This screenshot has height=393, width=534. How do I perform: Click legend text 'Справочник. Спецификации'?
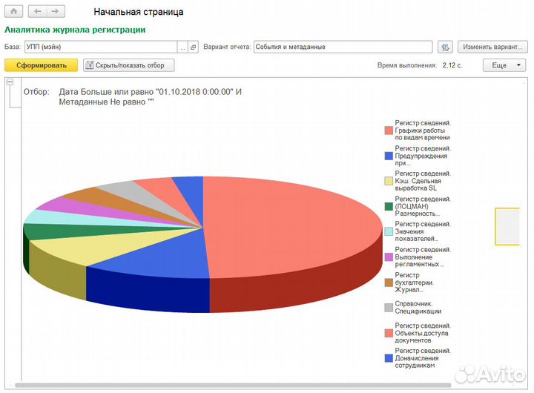(x=418, y=308)
